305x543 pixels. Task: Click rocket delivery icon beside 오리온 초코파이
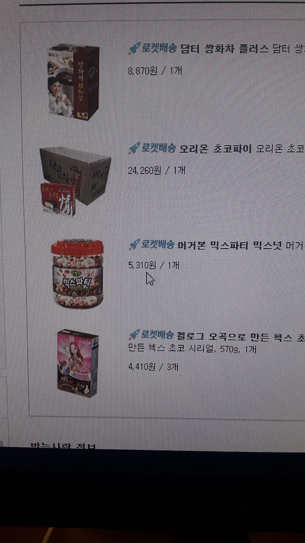(x=134, y=148)
